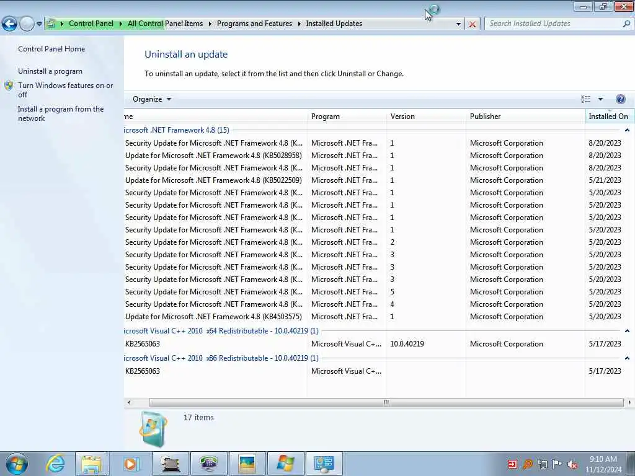The height and width of the screenshot is (476, 635).
Task: Select the Visual C++ 2010 x64 Redistributable group header
Action: (221, 331)
